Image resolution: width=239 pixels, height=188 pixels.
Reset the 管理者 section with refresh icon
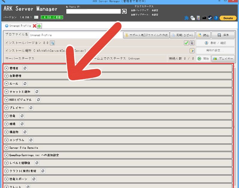click(25, 68)
